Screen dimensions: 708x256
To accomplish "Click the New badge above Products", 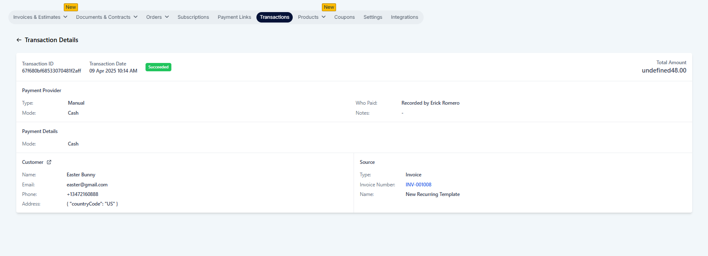I will coord(329,7).
